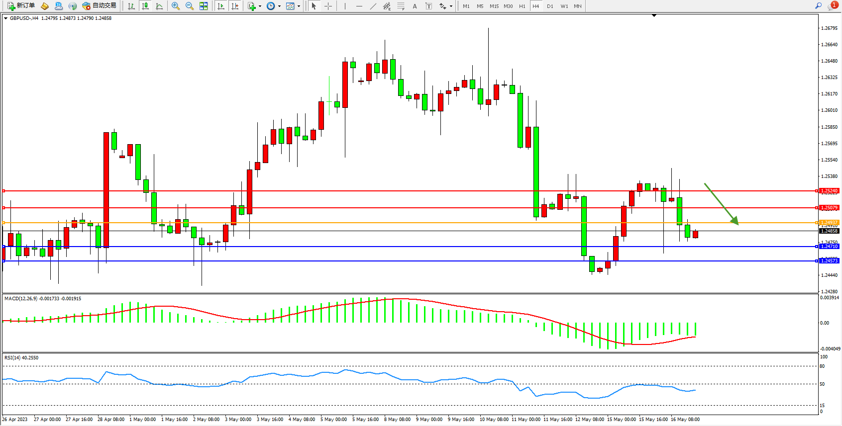The width and height of the screenshot is (842, 426).
Task: Tile chart windows with grid icon
Action: click(x=204, y=6)
